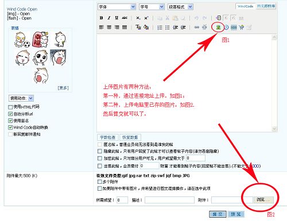Pick the crying emoticon thumbnail
287x224 pixels.
pos(58,57)
